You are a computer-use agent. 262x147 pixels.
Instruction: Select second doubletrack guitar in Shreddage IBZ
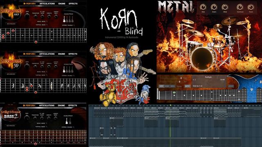point(67,19)
